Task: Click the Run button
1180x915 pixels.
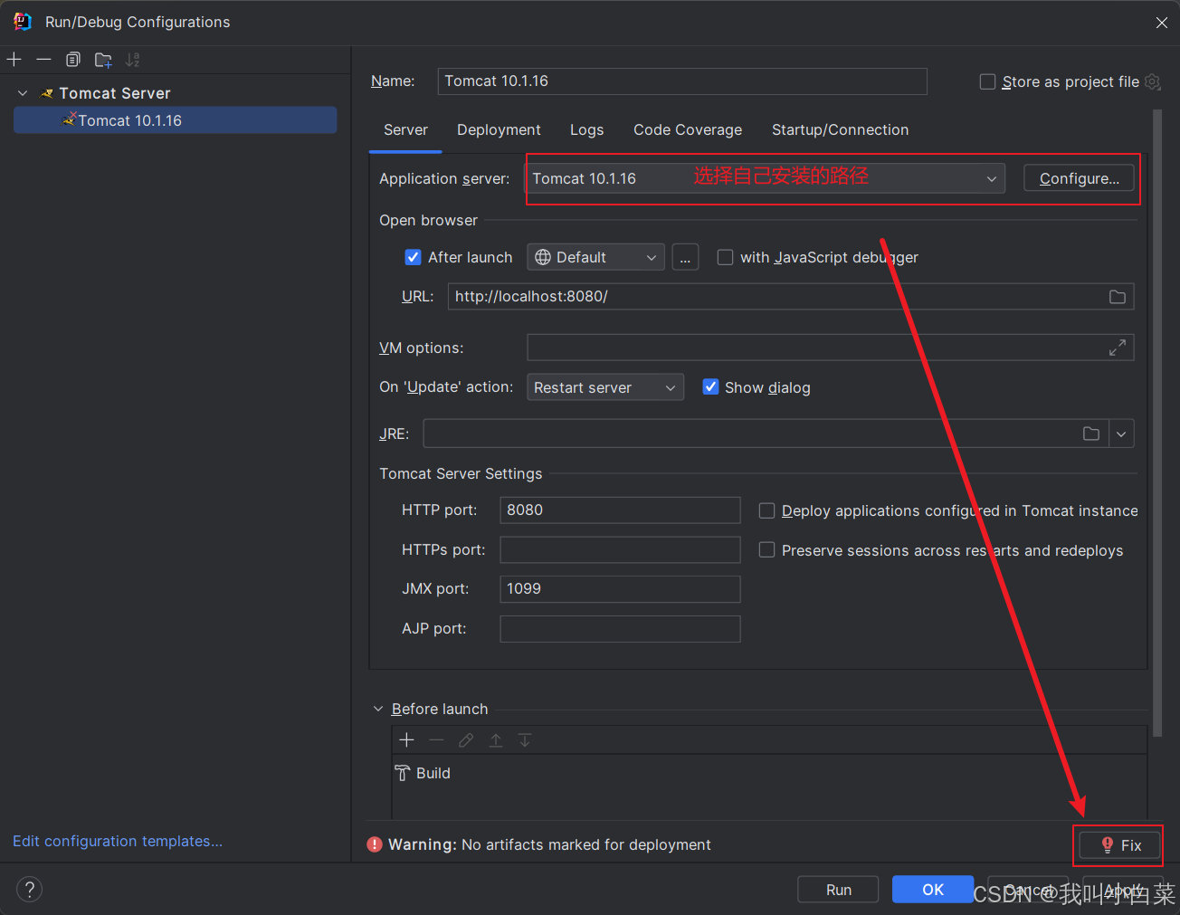Action: (x=838, y=890)
